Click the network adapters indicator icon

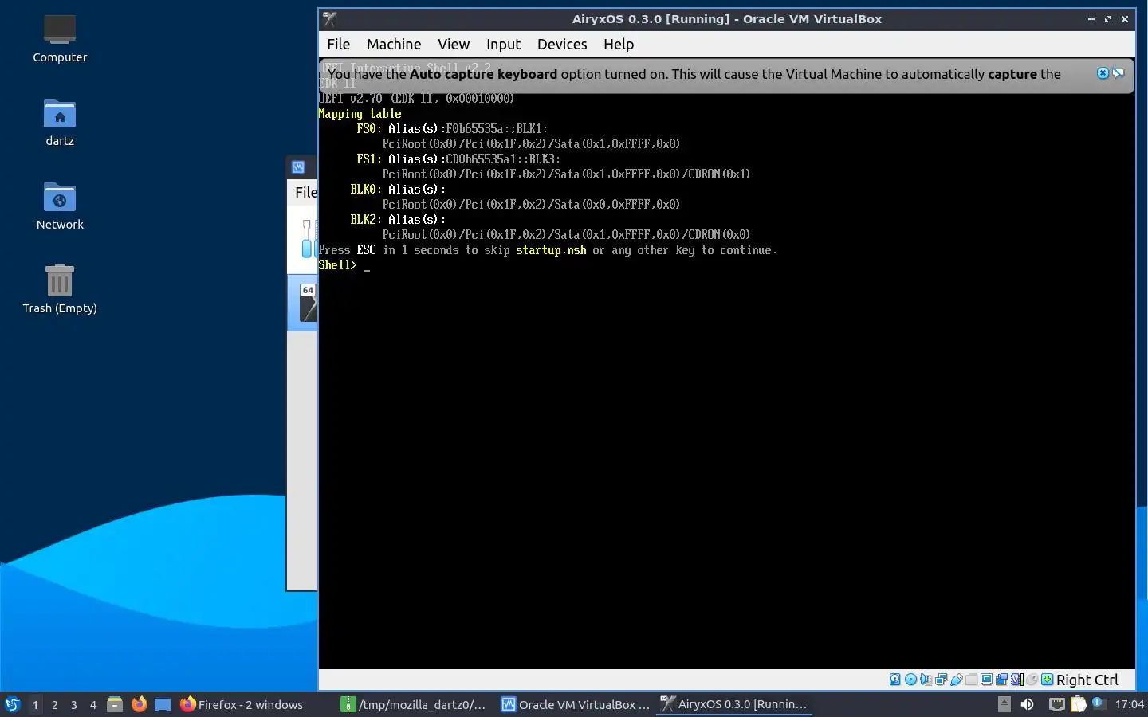[x=941, y=680]
